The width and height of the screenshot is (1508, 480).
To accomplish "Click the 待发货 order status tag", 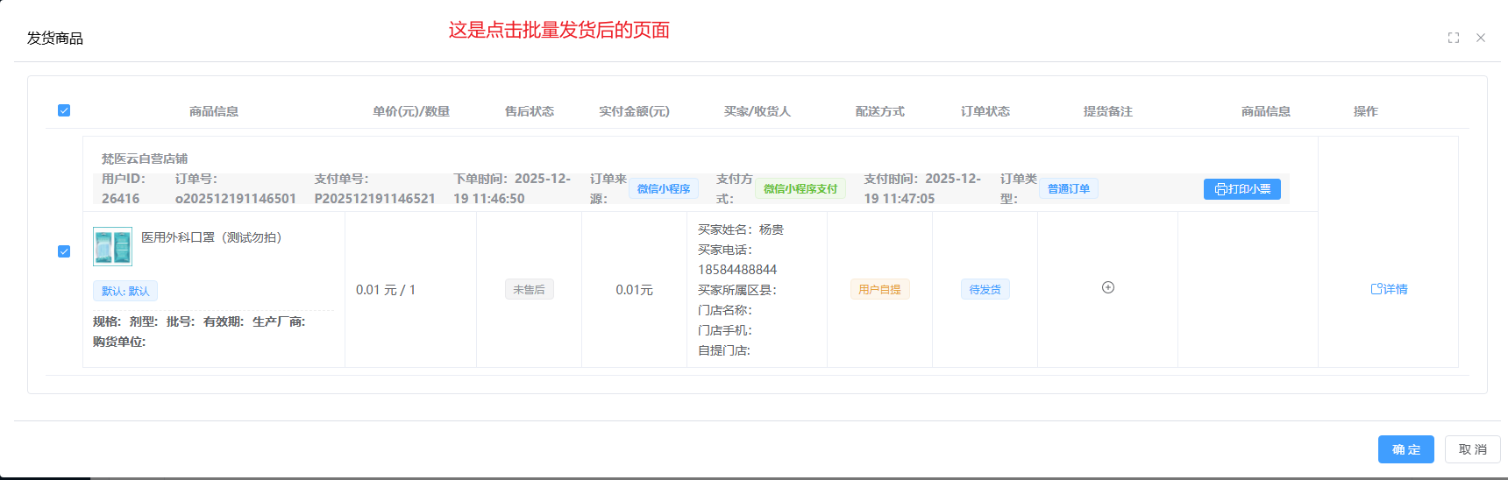I will [985, 290].
